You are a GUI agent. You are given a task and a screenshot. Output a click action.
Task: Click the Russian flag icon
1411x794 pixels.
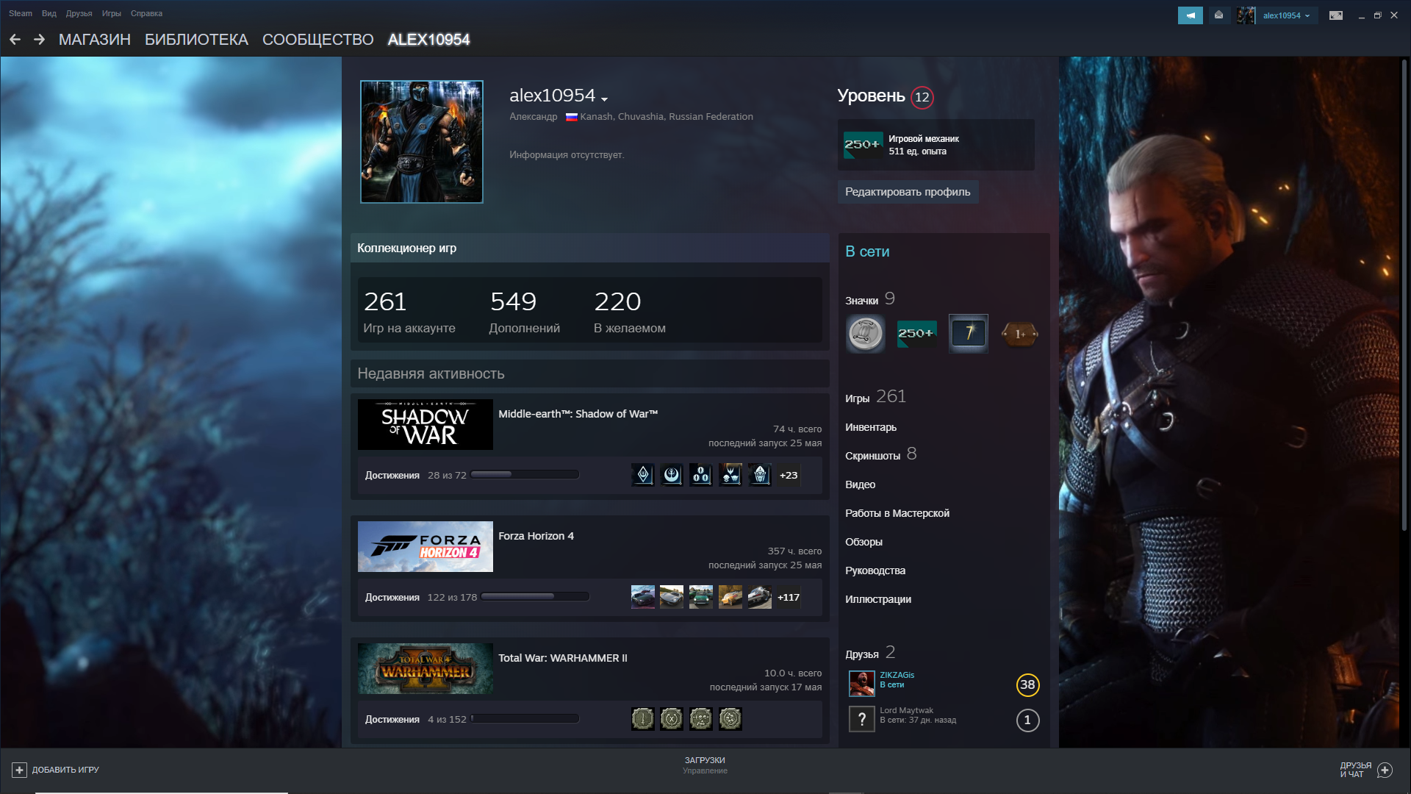[x=571, y=117]
